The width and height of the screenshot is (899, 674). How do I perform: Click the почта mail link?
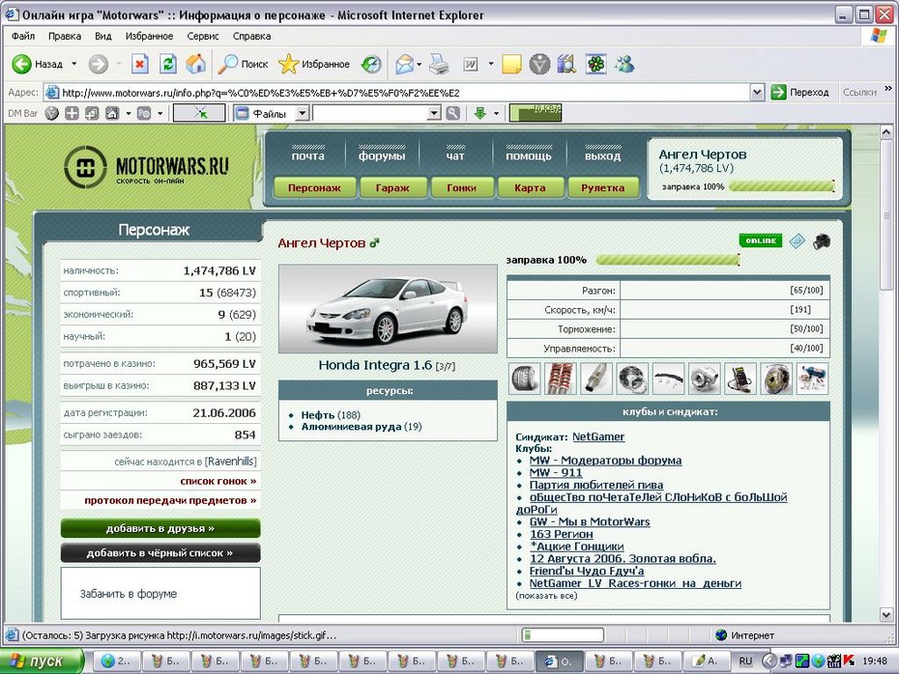point(308,155)
